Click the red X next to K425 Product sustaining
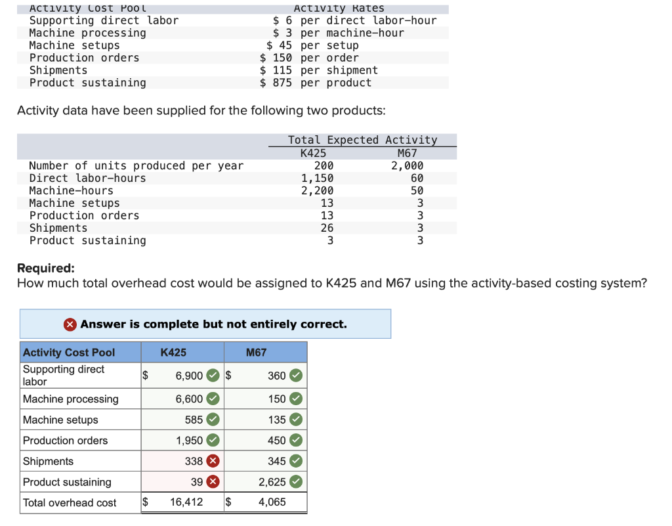Viewport: 672px width, 526px height. coord(213,481)
